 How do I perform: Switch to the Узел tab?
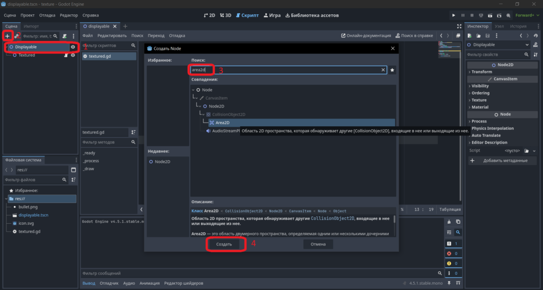[x=499, y=27]
